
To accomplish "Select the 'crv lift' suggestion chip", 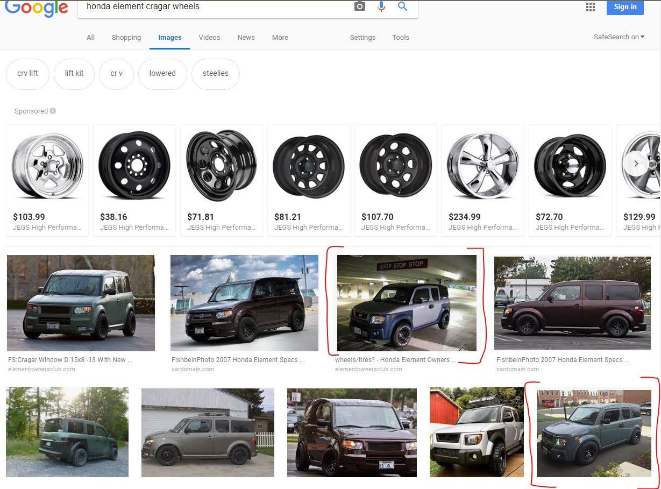I will tap(27, 74).
